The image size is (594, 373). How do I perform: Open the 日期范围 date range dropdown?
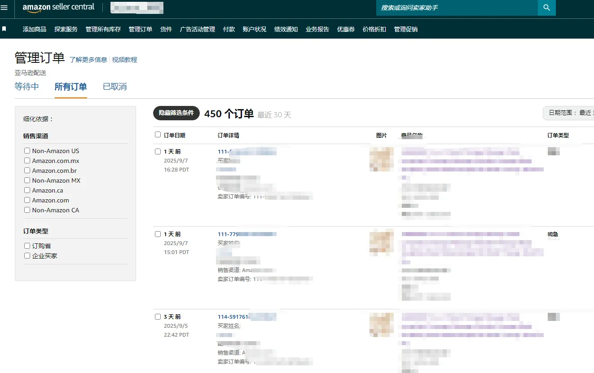click(x=568, y=113)
